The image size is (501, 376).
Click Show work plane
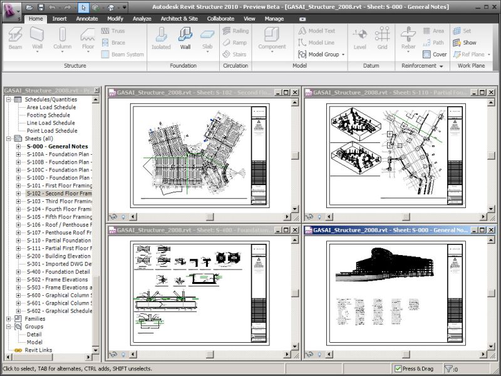(465, 43)
